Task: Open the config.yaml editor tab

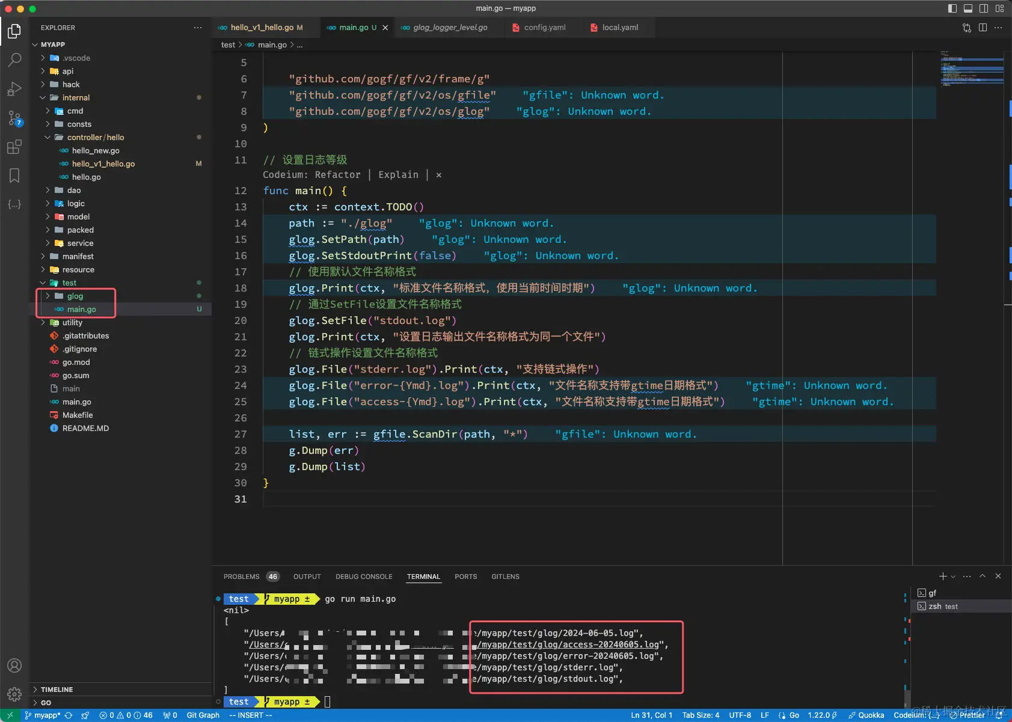Action: (544, 28)
